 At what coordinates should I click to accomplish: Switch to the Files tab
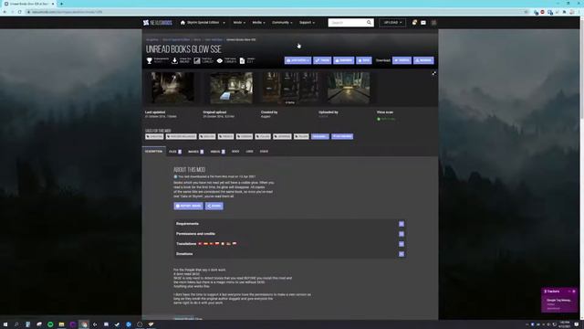175,152
